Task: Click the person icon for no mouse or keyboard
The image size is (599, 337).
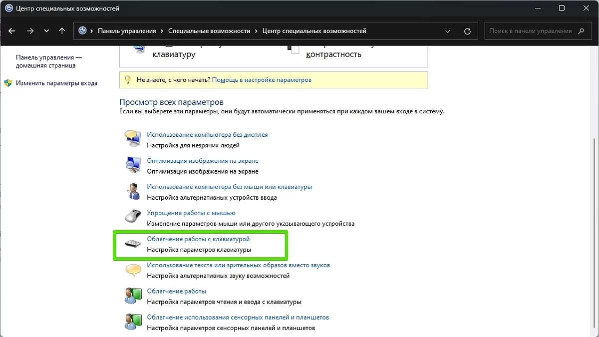Action: coord(133,191)
